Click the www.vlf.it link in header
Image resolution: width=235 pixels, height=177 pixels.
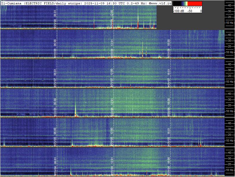161,3
